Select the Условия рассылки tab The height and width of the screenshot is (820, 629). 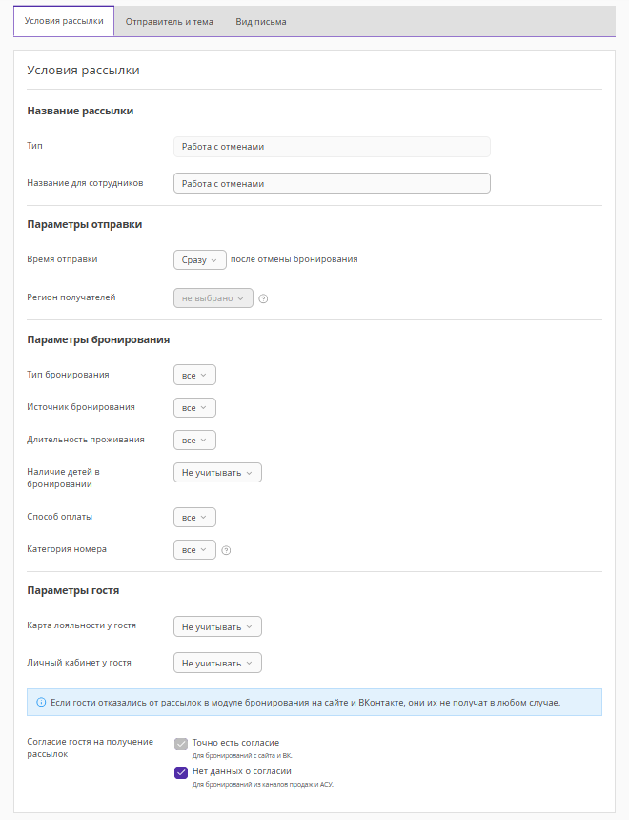[64, 21]
